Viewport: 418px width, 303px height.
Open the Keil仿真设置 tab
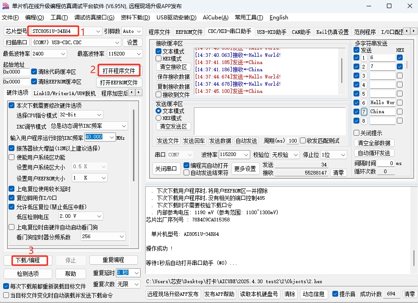[332, 32]
